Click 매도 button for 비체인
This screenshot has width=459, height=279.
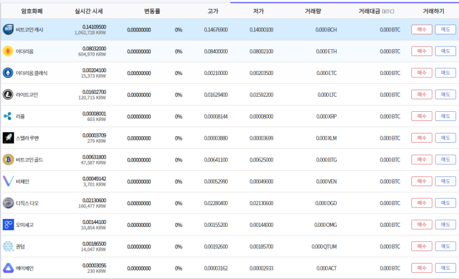click(x=446, y=181)
